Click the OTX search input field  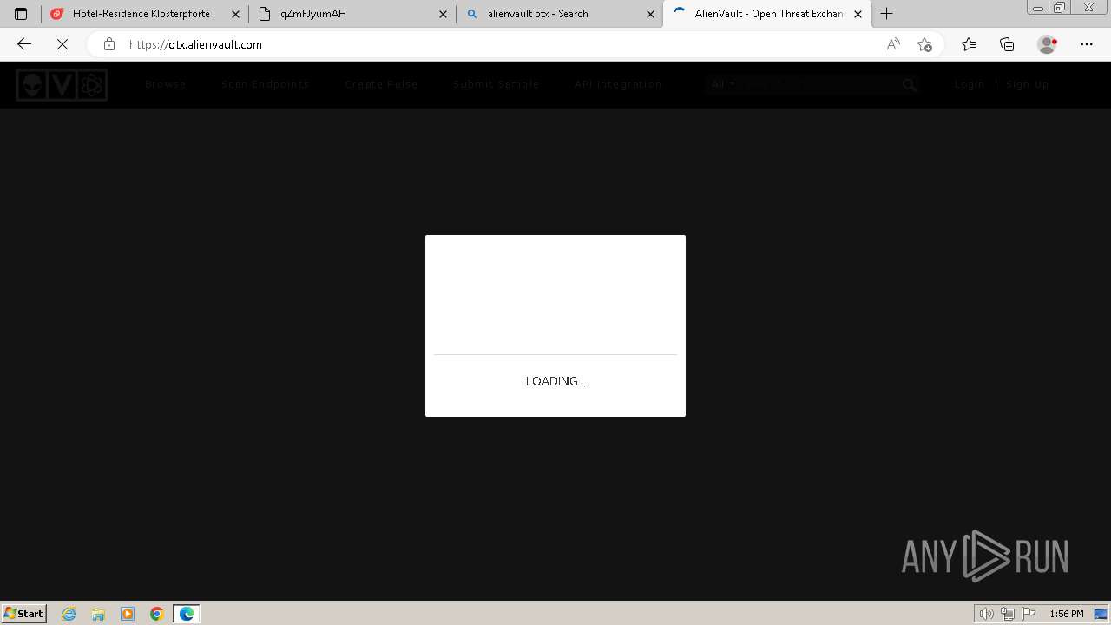click(x=819, y=85)
